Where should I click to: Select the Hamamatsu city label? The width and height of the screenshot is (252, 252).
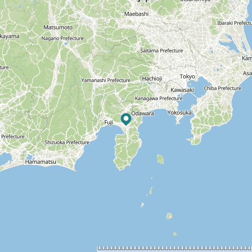(41, 162)
